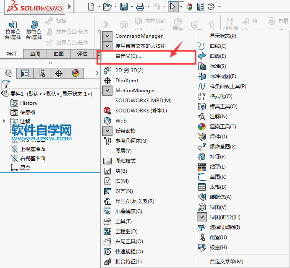Open the PropertyManager tab icon

click(x=25, y=73)
